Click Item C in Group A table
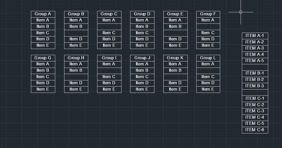Viewport: 282px width, 148px height. coord(43,33)
